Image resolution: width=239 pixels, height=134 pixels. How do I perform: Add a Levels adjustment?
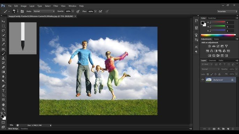(x=214, y=46)
